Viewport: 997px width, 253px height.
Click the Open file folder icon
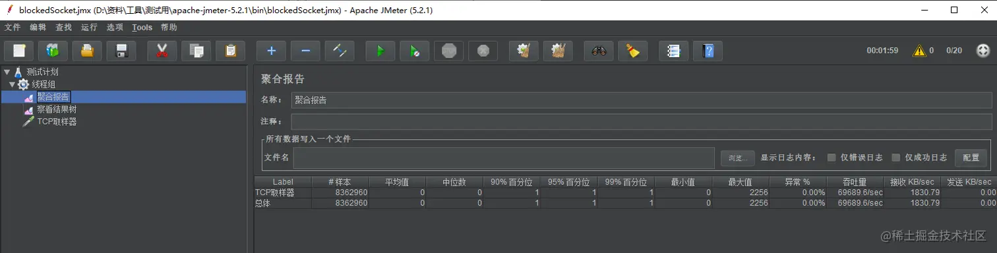[x=87, y=51]
